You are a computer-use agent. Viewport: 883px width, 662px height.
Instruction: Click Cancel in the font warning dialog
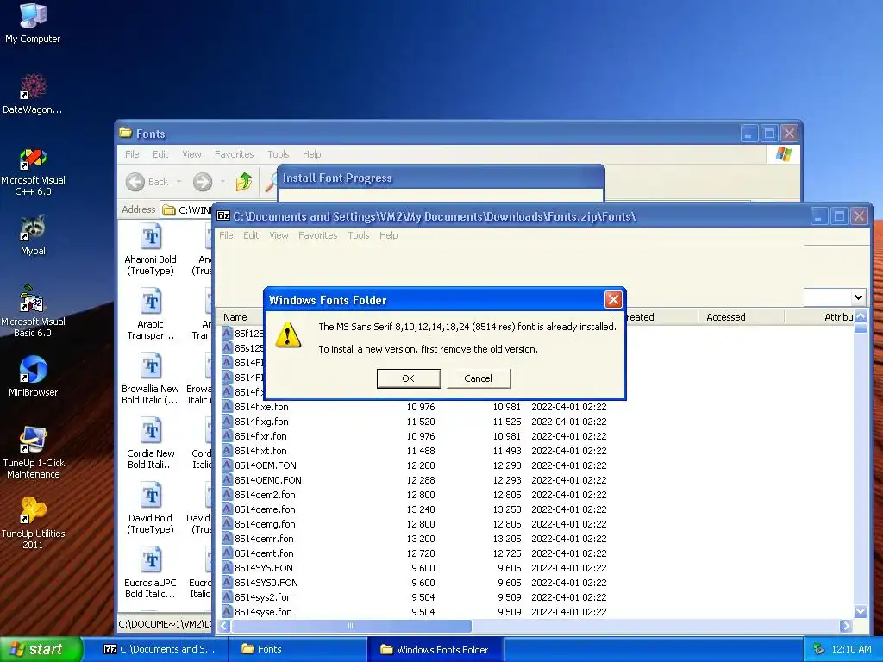[x=478, y=378]
